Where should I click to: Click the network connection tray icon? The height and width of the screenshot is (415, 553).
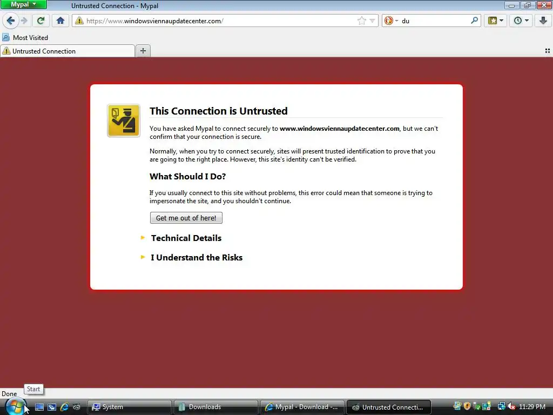501,406
